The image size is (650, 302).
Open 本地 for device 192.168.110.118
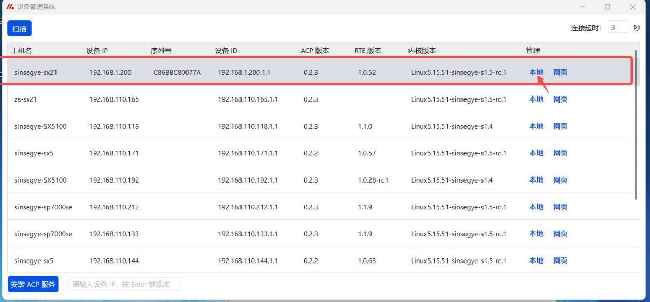[536, 126]
